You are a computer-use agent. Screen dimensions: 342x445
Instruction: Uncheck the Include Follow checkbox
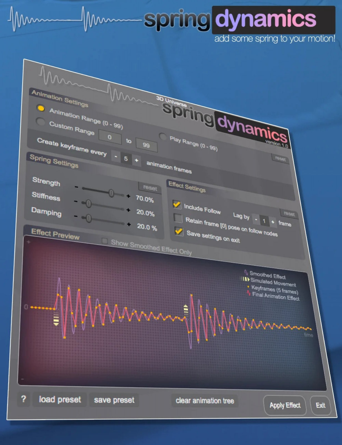pyautogui.click(x=177, y=204)
